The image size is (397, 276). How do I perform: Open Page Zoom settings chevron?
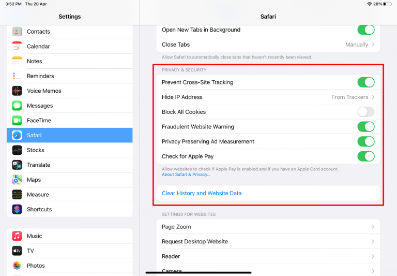coord(373,227)
